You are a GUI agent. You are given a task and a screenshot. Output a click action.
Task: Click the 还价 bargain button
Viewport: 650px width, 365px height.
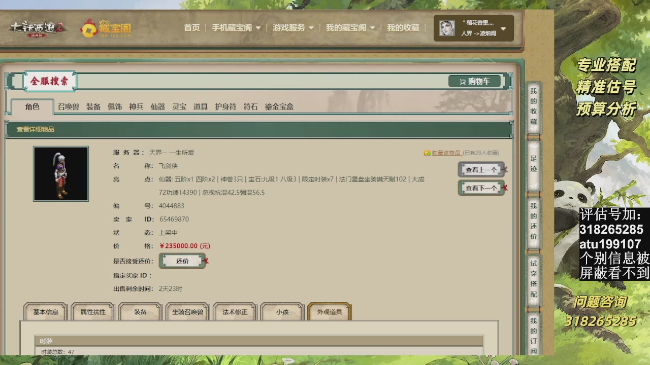point(182,261)
